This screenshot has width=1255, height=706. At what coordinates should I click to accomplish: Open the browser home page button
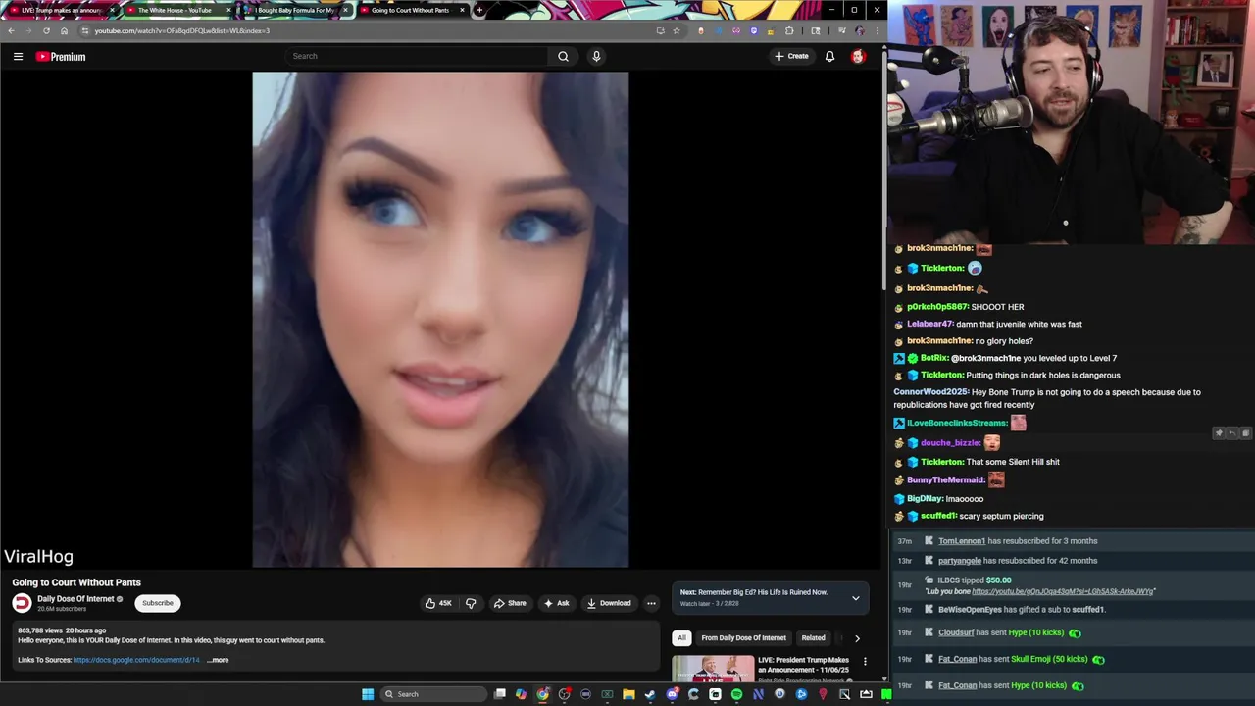click(x=64, y=30)
